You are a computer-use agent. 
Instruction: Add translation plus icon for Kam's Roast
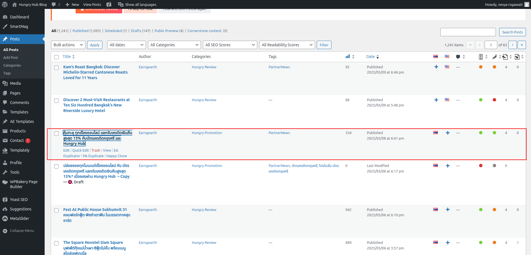pos(436,67)
